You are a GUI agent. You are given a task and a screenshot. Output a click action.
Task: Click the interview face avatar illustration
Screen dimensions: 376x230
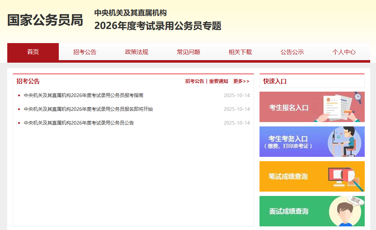pos(345,212)
